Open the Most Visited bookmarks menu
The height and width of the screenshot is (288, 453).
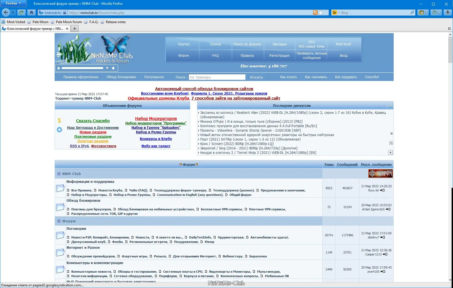coord(13,22)
